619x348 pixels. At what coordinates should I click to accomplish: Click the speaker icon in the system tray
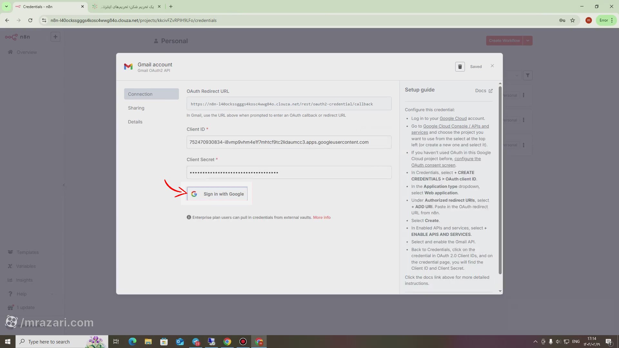click(x=558, y=342)
